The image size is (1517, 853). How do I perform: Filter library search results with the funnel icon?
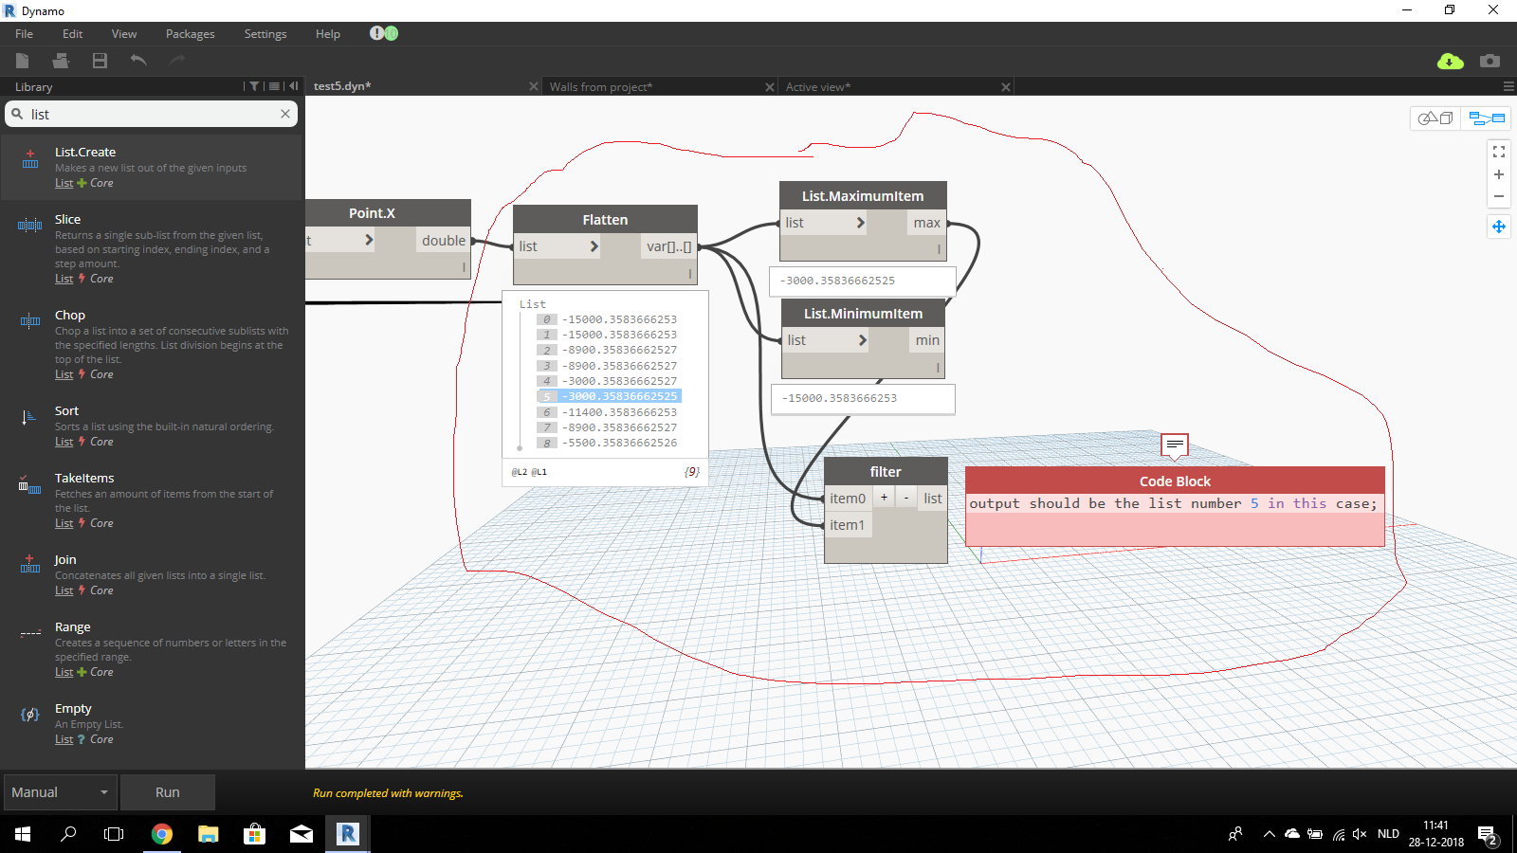254,86
